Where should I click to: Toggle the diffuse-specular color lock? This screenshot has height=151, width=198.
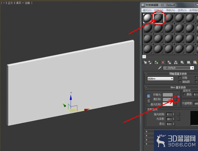click(x=149, y=101)
